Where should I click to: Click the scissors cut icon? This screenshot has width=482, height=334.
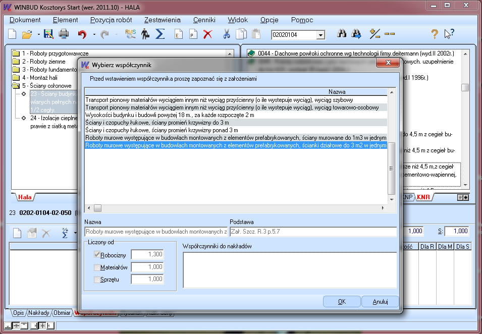[x=227, y=34]
